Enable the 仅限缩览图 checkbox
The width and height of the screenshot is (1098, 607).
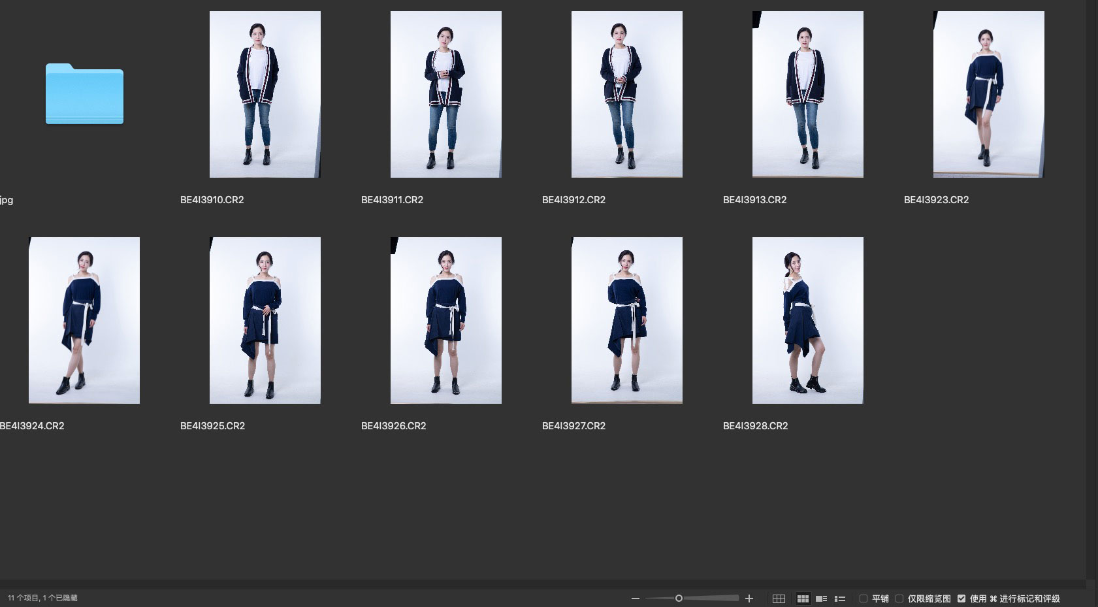click(x=899, y=599)
